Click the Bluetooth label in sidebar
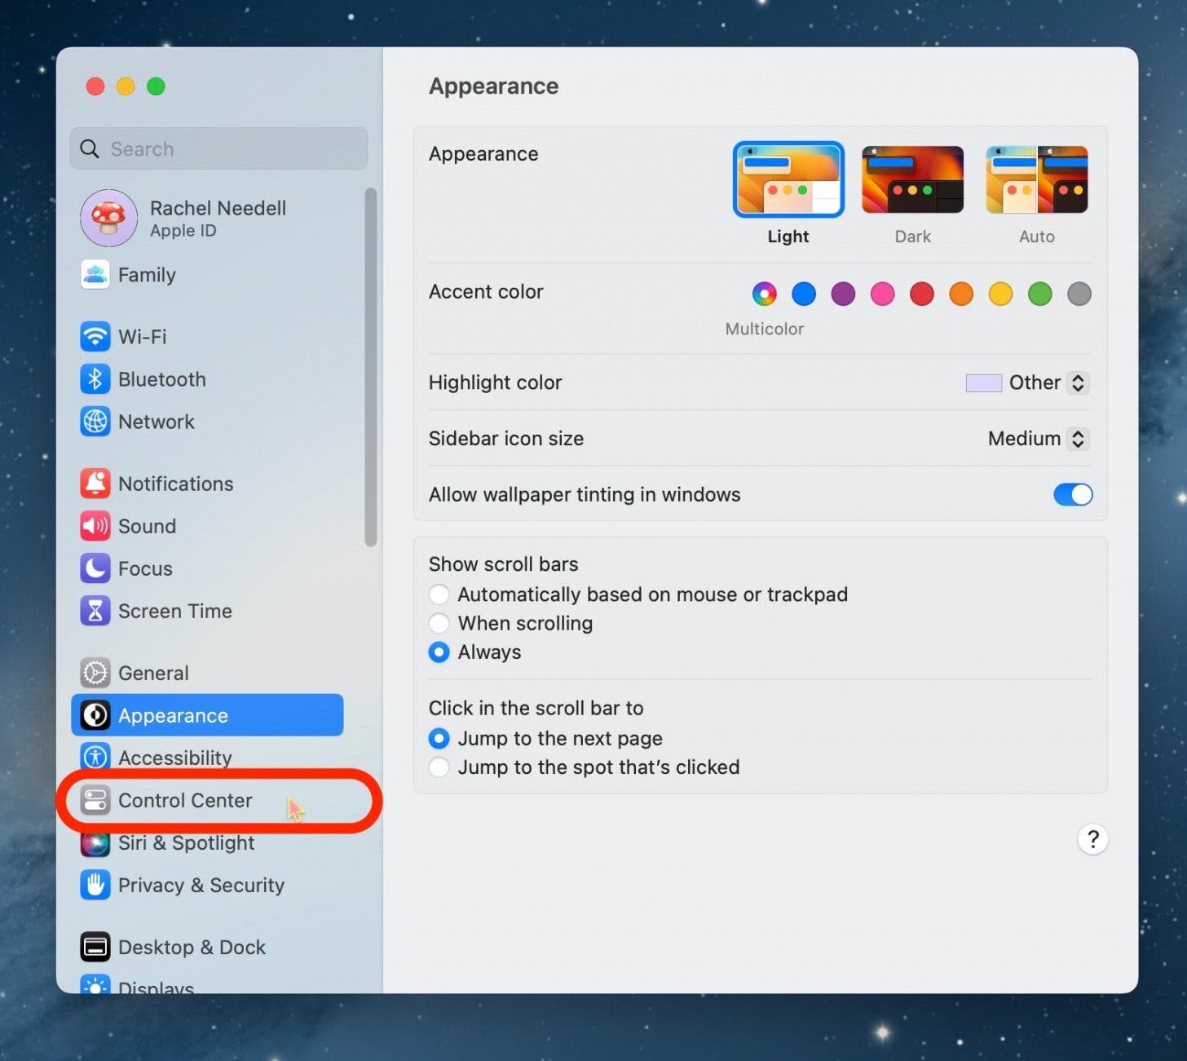 pos(162,379)
